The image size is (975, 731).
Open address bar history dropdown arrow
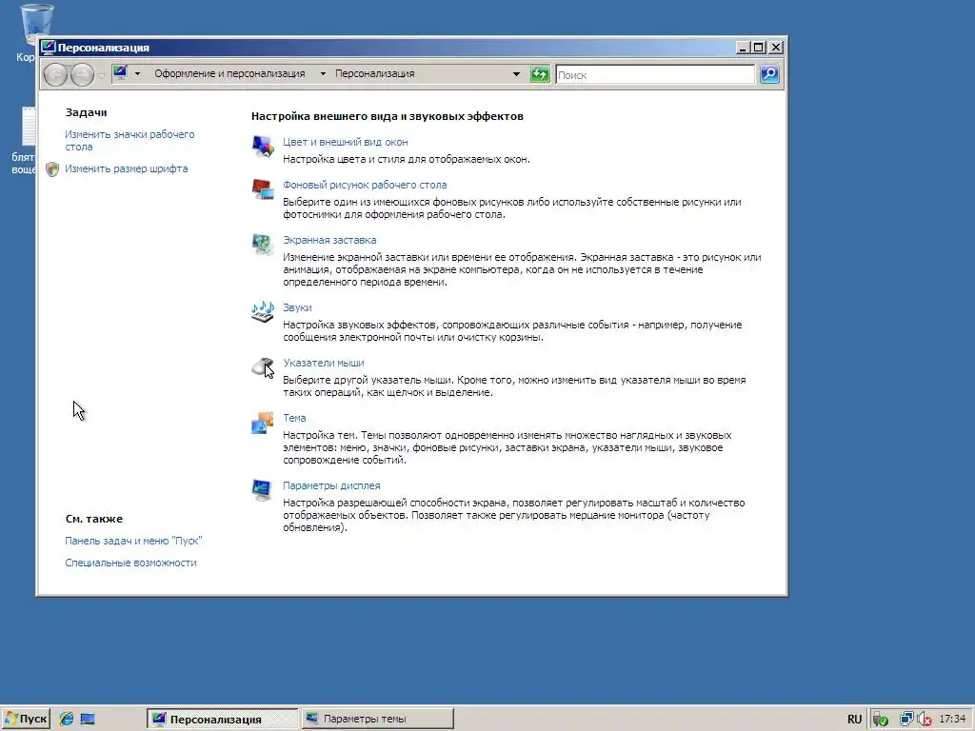[x=516, y=74]
